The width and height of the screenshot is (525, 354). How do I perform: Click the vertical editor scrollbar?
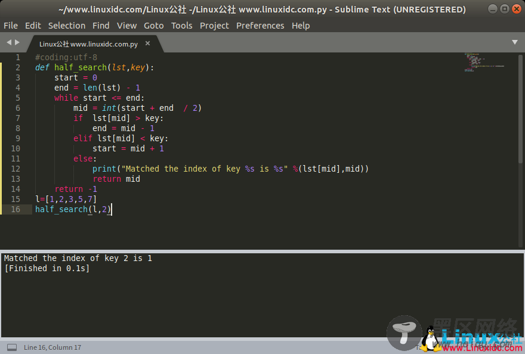coord(520,108)
